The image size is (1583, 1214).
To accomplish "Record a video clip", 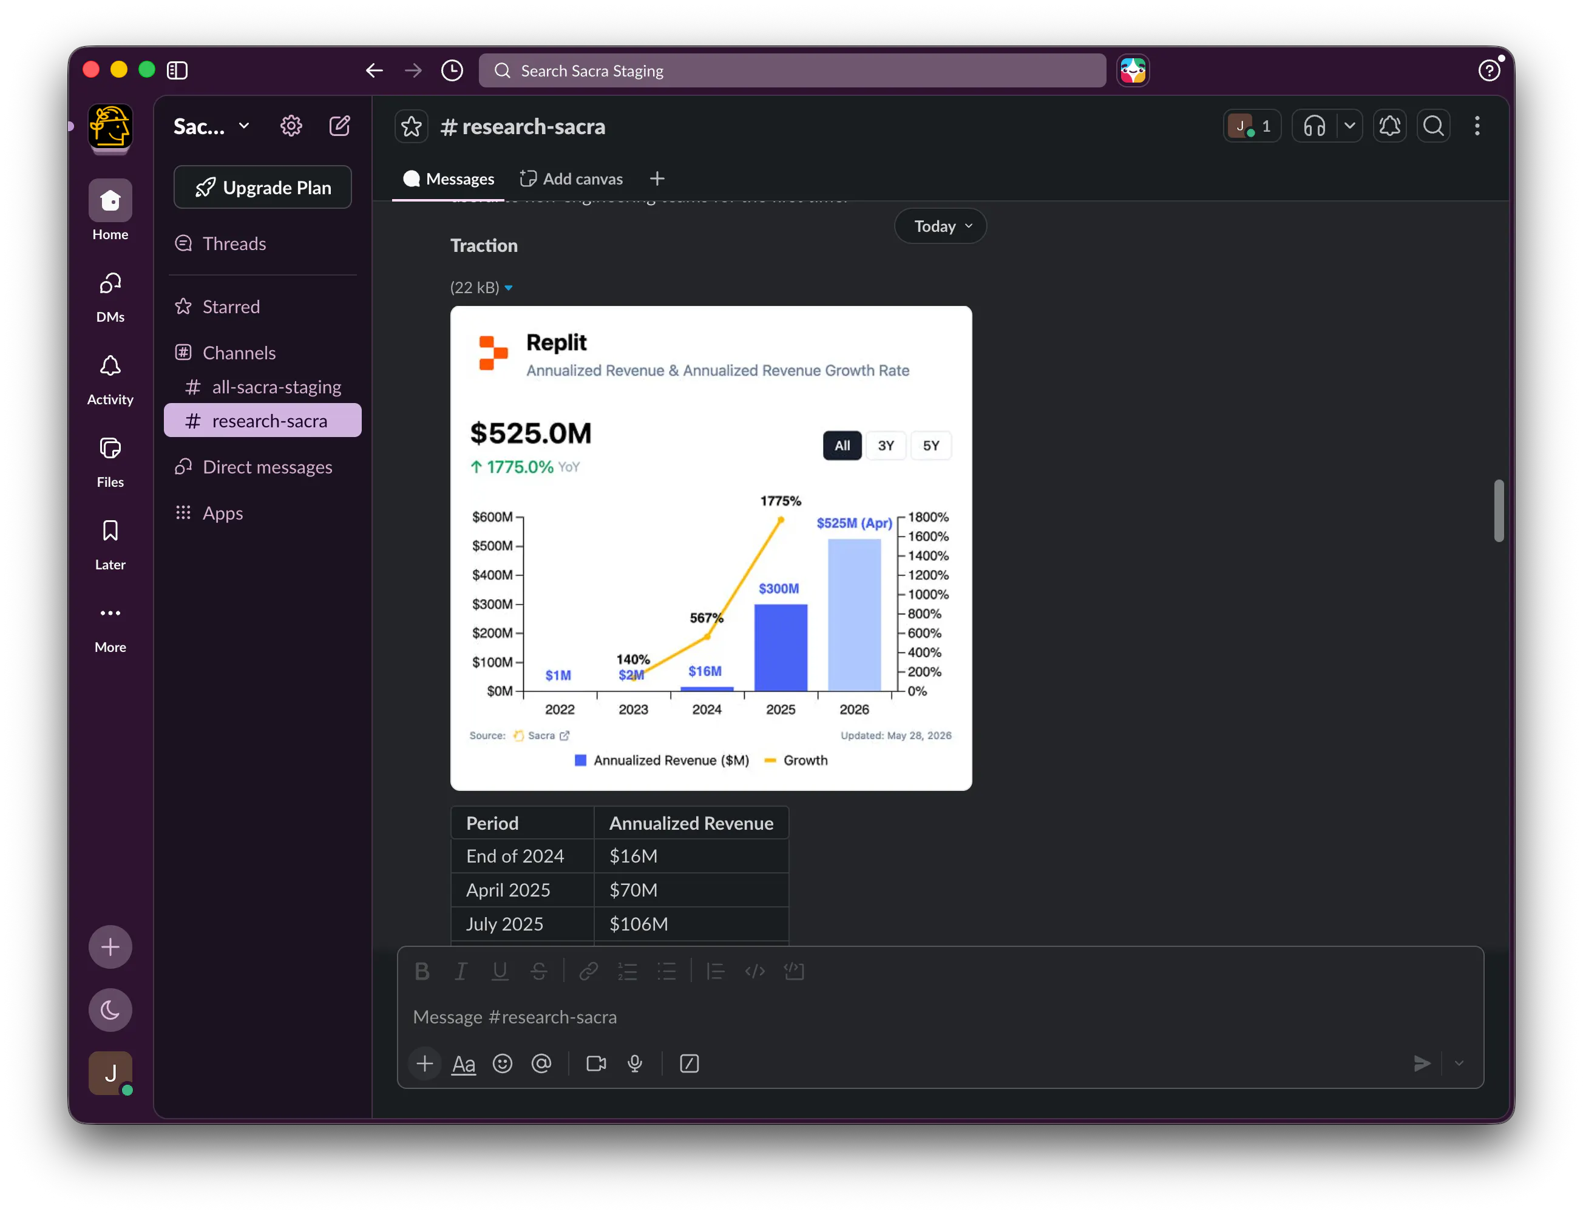I will pos(596,1063).
